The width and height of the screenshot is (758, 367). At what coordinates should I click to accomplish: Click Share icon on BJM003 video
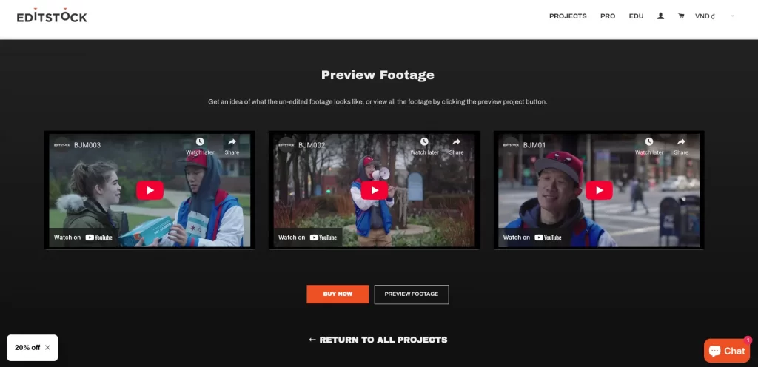click(232, 146)
